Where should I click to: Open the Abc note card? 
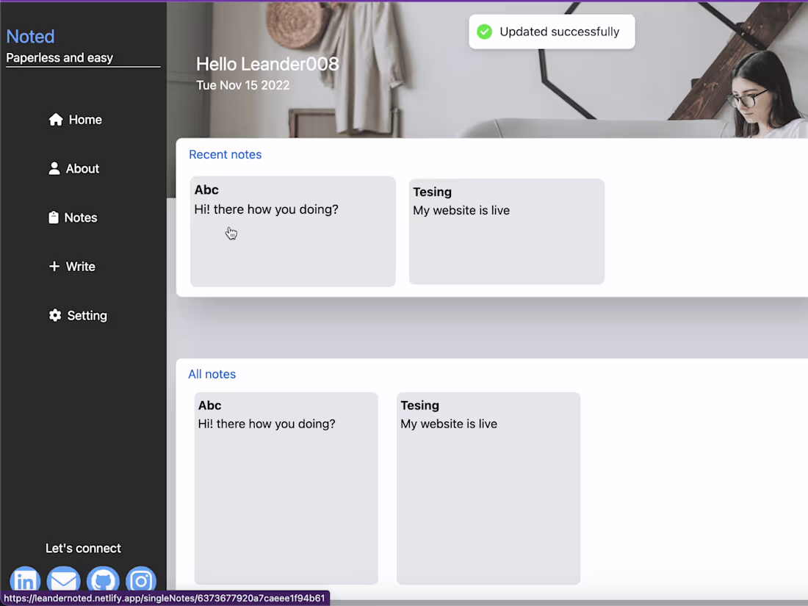click(x=292, y=230)
